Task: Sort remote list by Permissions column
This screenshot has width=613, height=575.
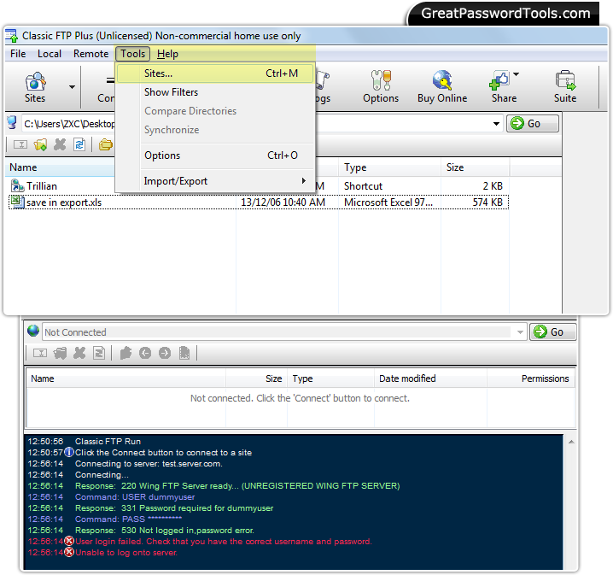Action: 531,378
